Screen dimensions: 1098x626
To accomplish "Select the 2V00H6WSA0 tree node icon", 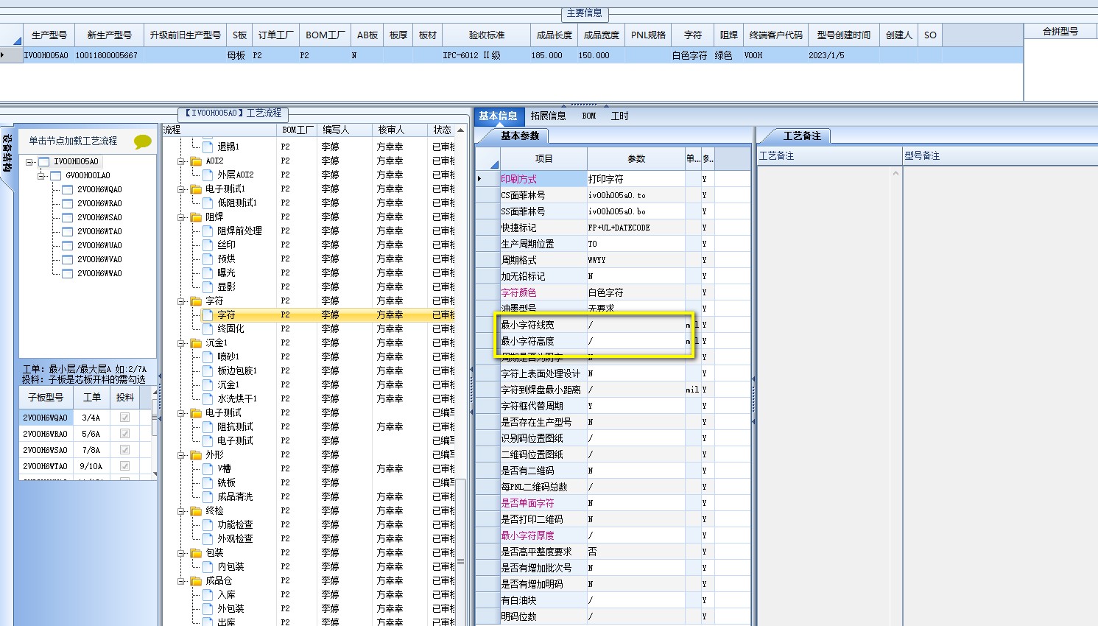I will [67, 218].
